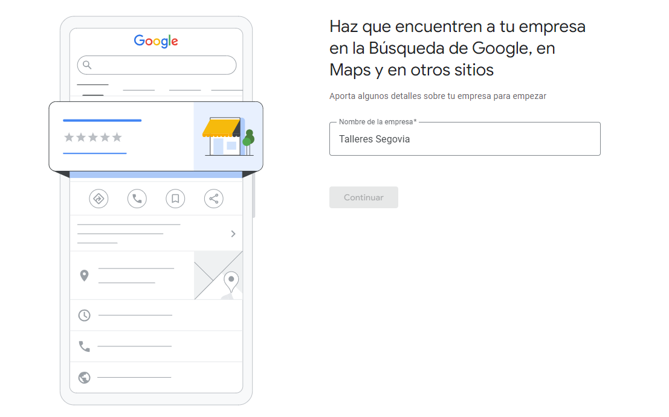This screenshot has height=417, width=669.
Task: Click the globe website icon
Action: 85,378
